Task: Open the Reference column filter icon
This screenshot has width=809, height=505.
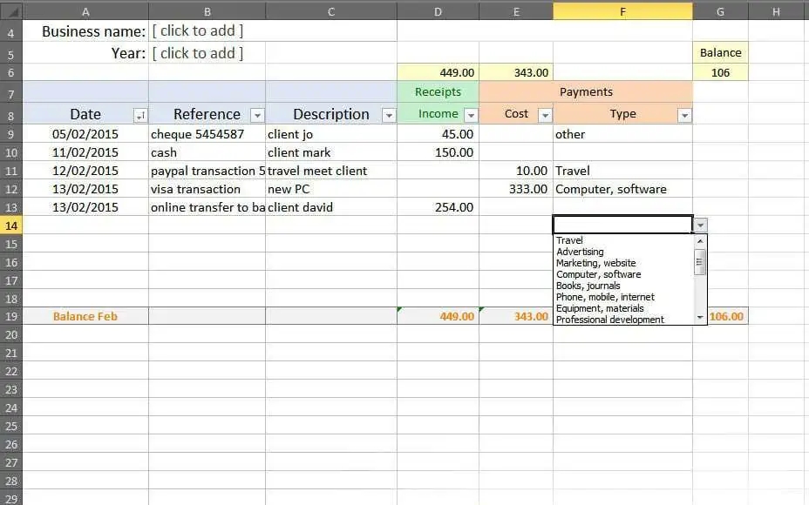Action: (x=256, y=114)
